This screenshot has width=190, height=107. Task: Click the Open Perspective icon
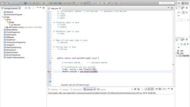coord(179,3)
